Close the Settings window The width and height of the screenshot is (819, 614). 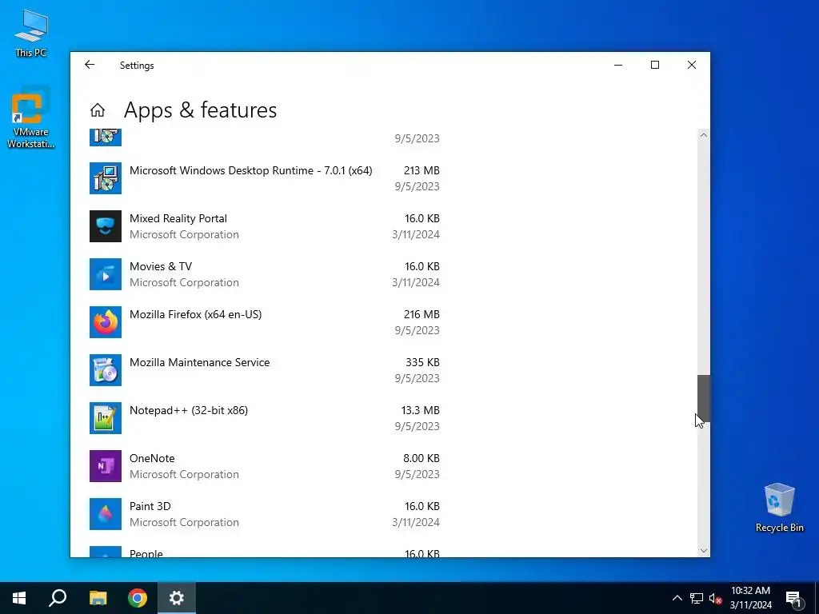692,65
